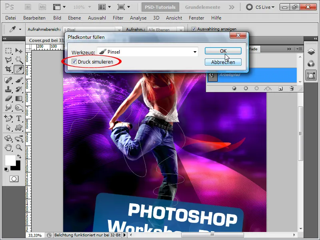Activate the Eraser tool
Viewport: 320px width, 240px height.
pyautogui.click(x=8, y=98)
